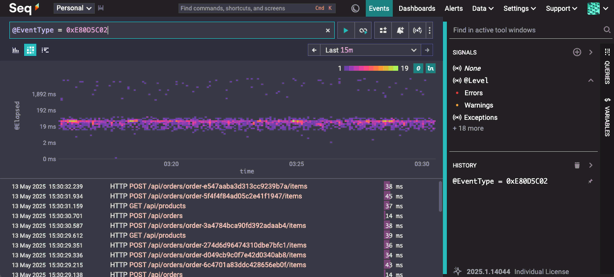The image size is (614, 277).
Task: Click the create signal from query icon
Action: 417,30
